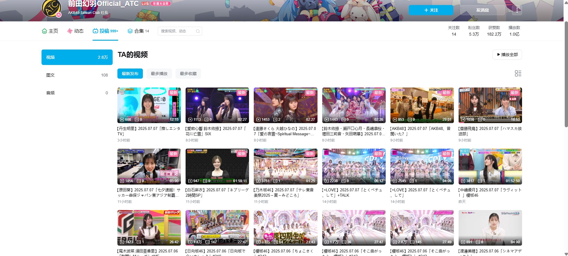Click the search magnifier icon
Viewport: 568px width, 256px height.
point(198,31)
